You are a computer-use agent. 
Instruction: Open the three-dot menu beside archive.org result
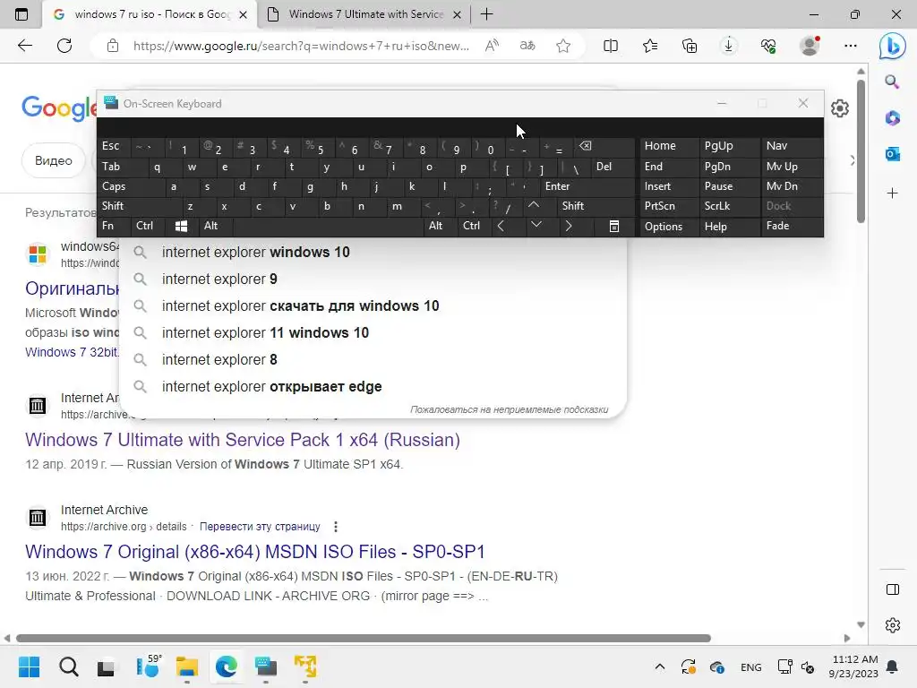336,527
